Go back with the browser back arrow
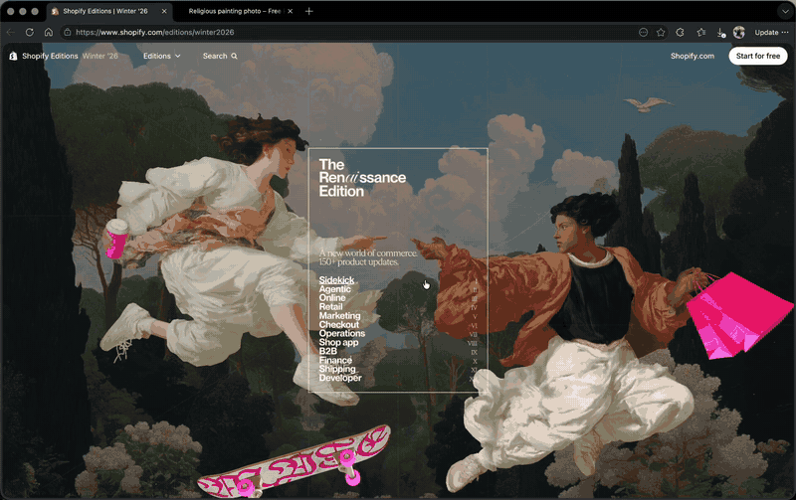Screen dimensions: 796x500 click(11, 32)
